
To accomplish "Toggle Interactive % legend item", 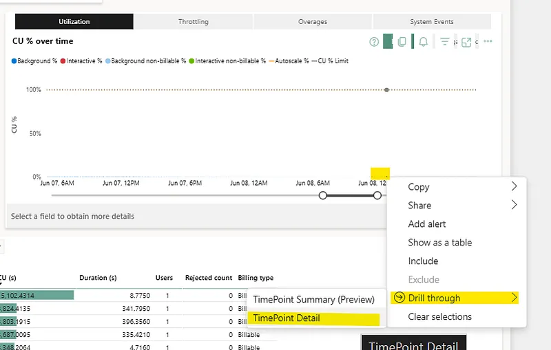I will point(81,61).
